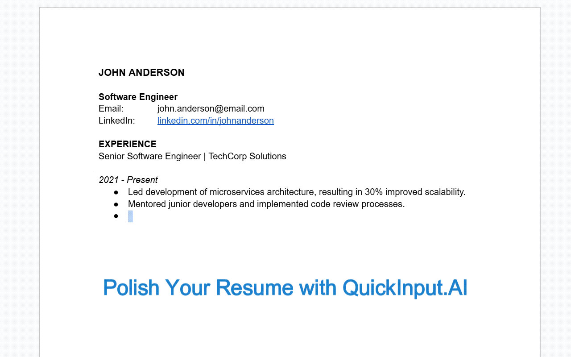Click the italic 2021 - Present date

[x=128, y=180]
